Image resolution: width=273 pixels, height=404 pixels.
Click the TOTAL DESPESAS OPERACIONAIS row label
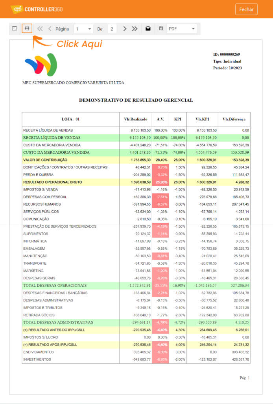click(55, 286)
